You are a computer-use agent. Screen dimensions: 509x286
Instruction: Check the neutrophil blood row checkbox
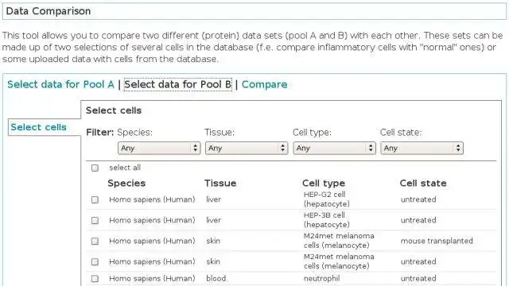pos(95,279)
